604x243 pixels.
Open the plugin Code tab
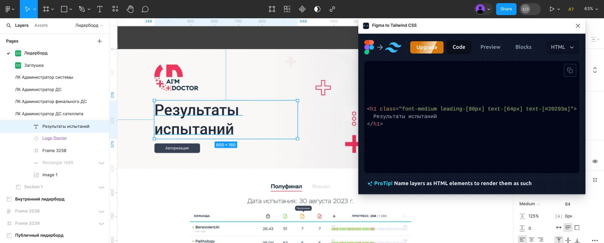coord(459,47)
